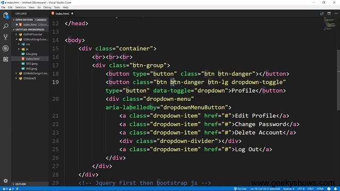
Task: Click the SEO.jpeg image file icon
Action: click(x=23, y=64)
